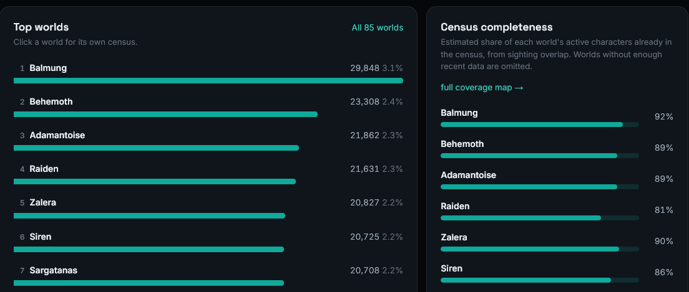The height and width of the screenshot is (292, 689).
Task: Open the full coverage map link
Action: [x=482, y=88]
